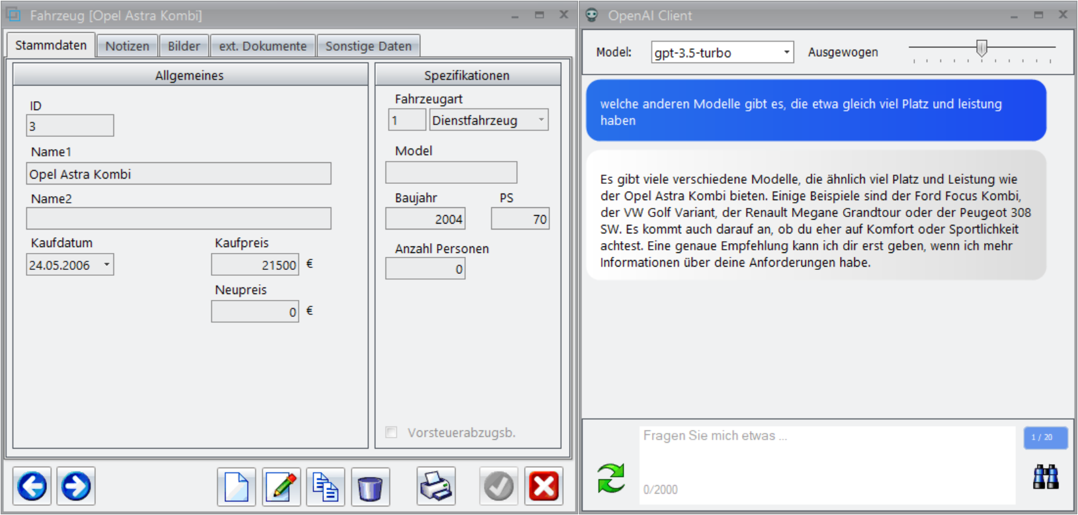
Task: Click the empty Name2 field
Action: (179, 218)
